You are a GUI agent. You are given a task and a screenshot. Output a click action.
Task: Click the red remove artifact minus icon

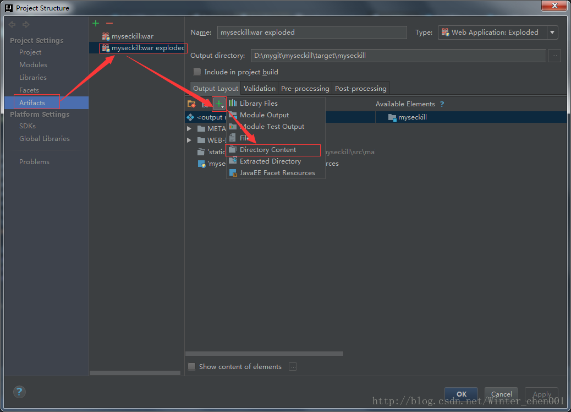[109, 23]
